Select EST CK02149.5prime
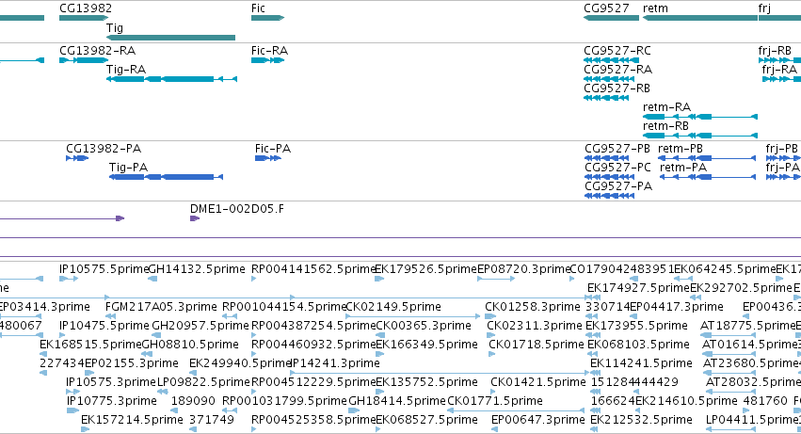The image size is (801, 434). 393,307
